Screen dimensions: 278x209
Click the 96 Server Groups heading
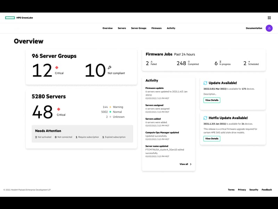click(x=54, y=56)
